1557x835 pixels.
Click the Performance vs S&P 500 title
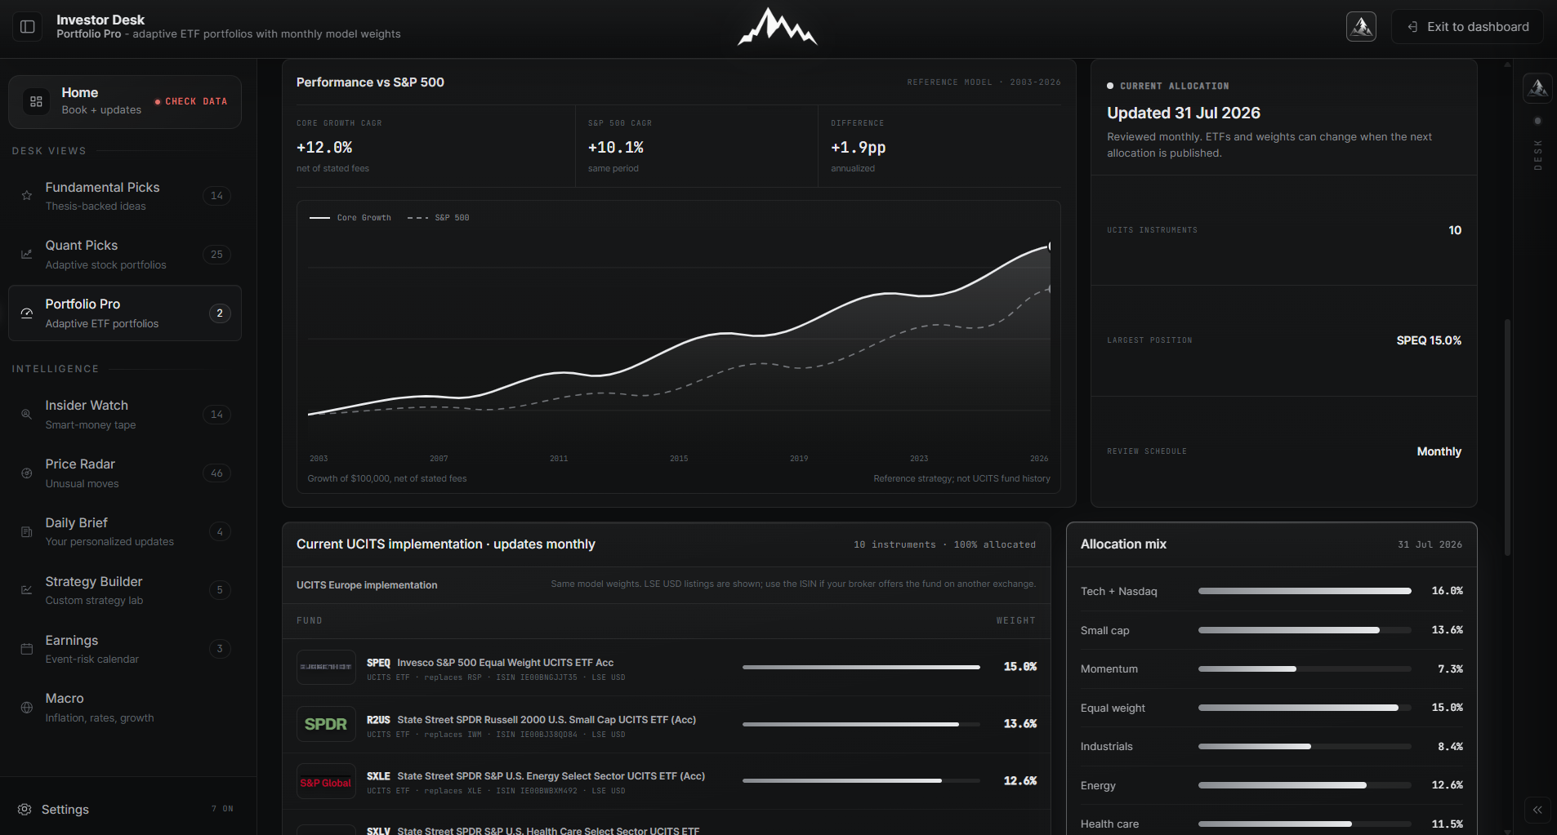pos(370,82)
